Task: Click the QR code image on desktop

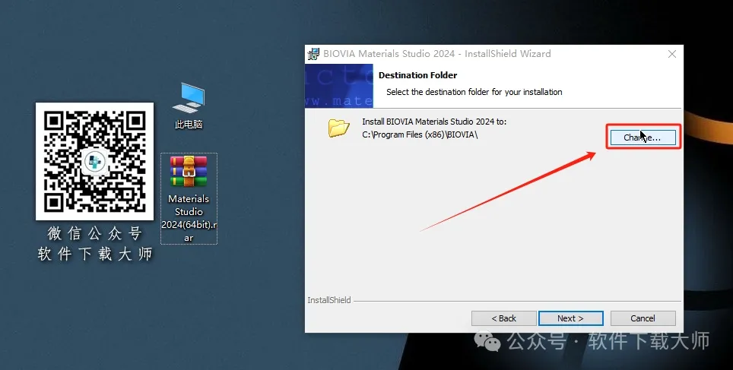Action: pos(94,161)
